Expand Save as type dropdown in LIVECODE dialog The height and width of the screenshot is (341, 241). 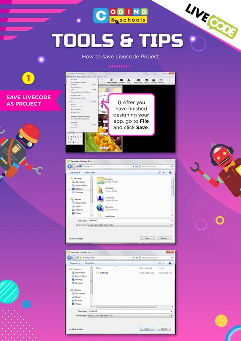172,316
